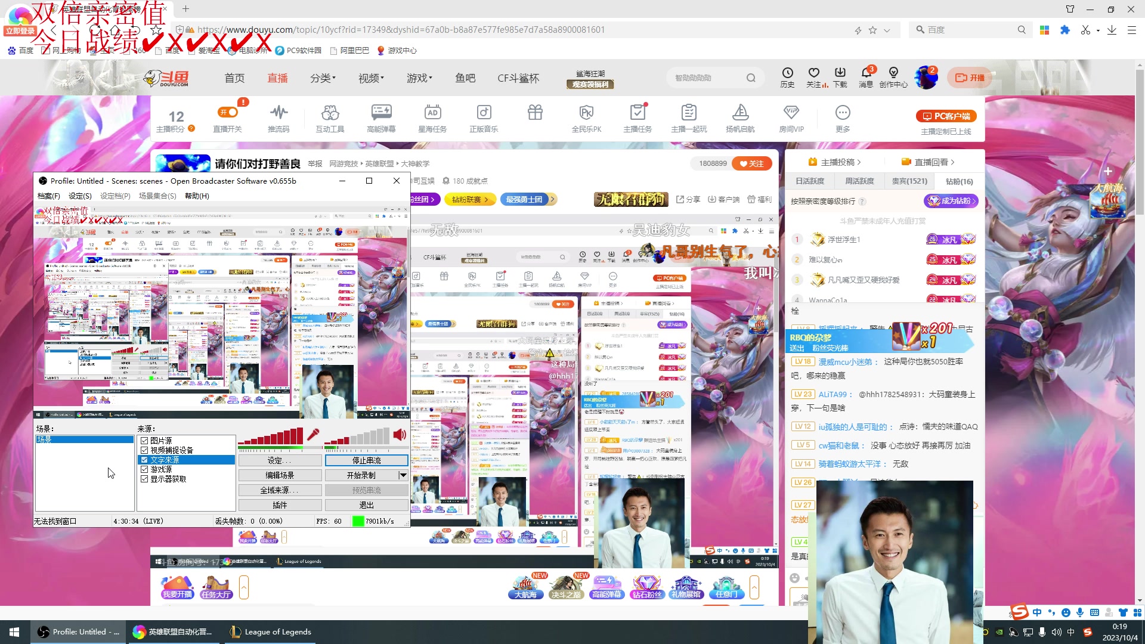Expand the 最强勇士团 chevron badge
The image size is (1145, 644).
528,200
